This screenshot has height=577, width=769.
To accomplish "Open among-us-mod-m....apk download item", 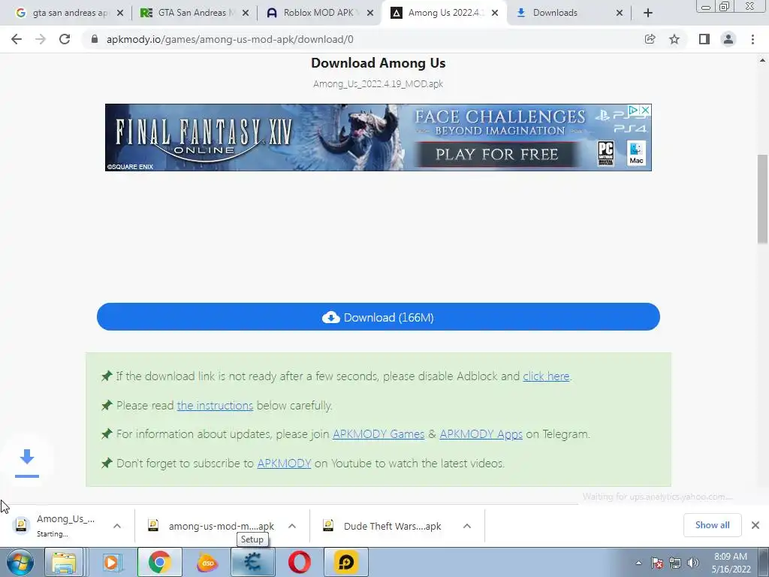I will click(x=211, y=526).
